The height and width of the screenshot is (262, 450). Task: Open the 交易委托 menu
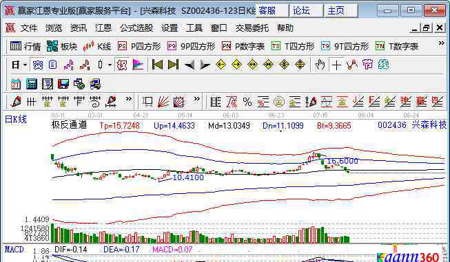click(252, 28)
